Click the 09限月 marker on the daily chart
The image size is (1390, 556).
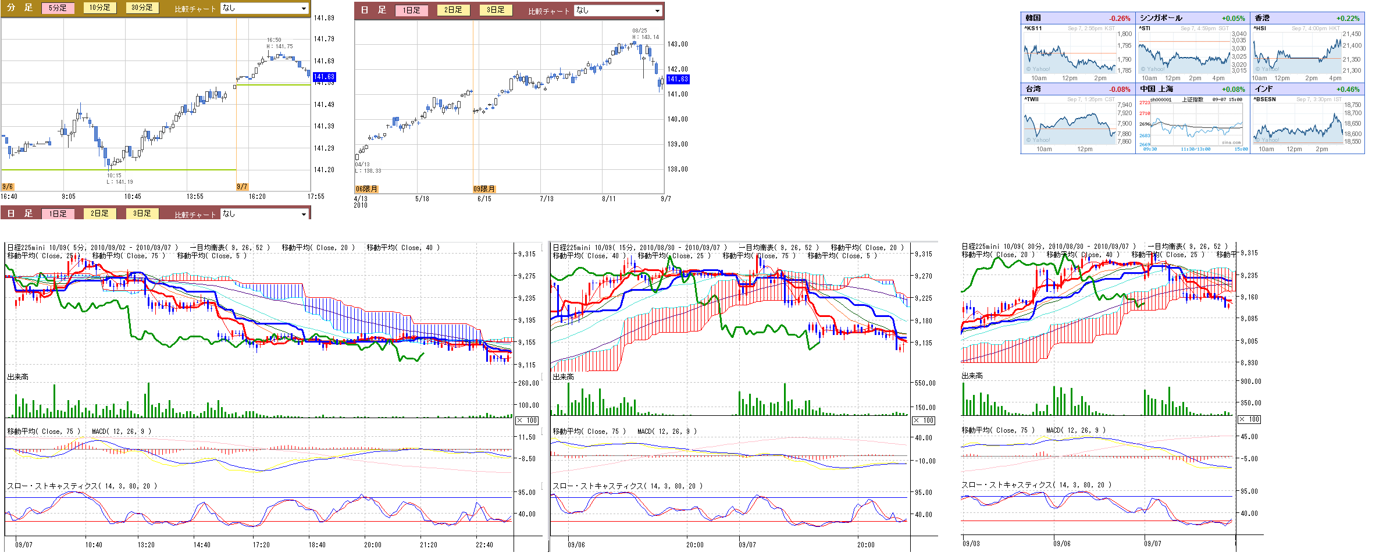484,189
